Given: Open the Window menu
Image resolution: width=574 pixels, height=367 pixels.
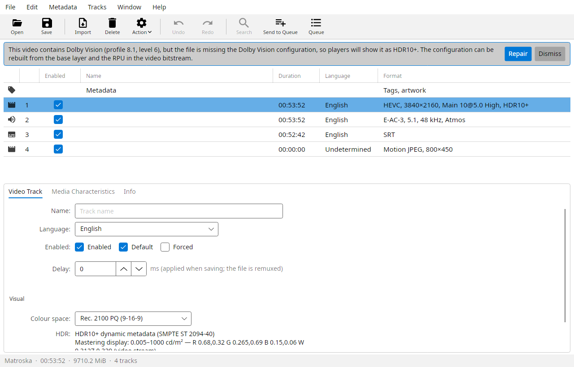Looking at the screenshot, I should (130, 7).
